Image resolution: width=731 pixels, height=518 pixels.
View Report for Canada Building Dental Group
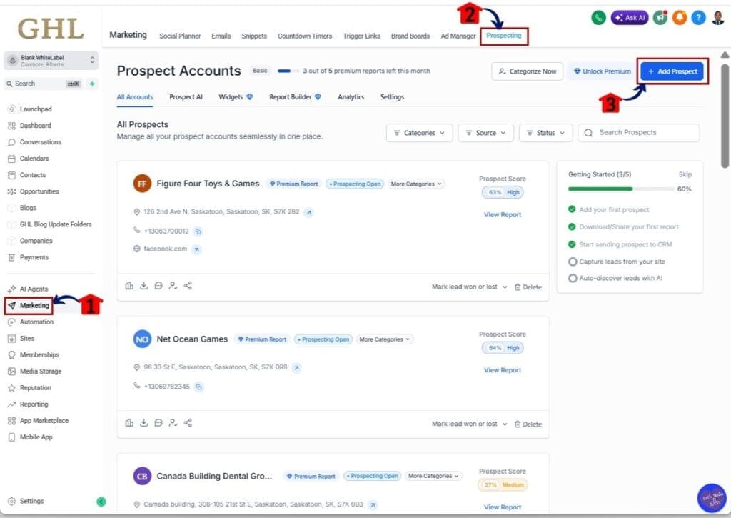coord(502,507)
